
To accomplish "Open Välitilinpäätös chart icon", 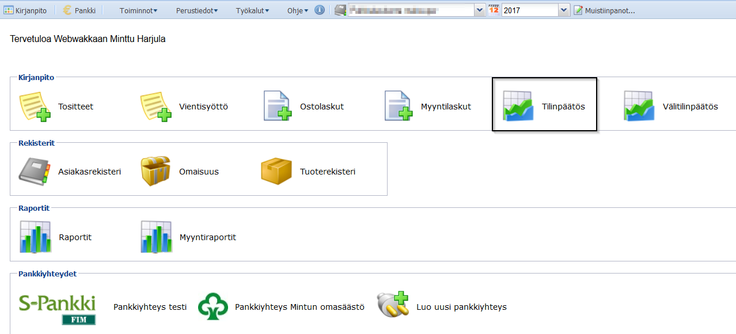I will [639, 106].
